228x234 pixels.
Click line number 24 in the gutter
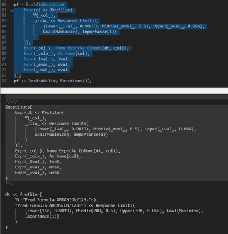point(4,81)
